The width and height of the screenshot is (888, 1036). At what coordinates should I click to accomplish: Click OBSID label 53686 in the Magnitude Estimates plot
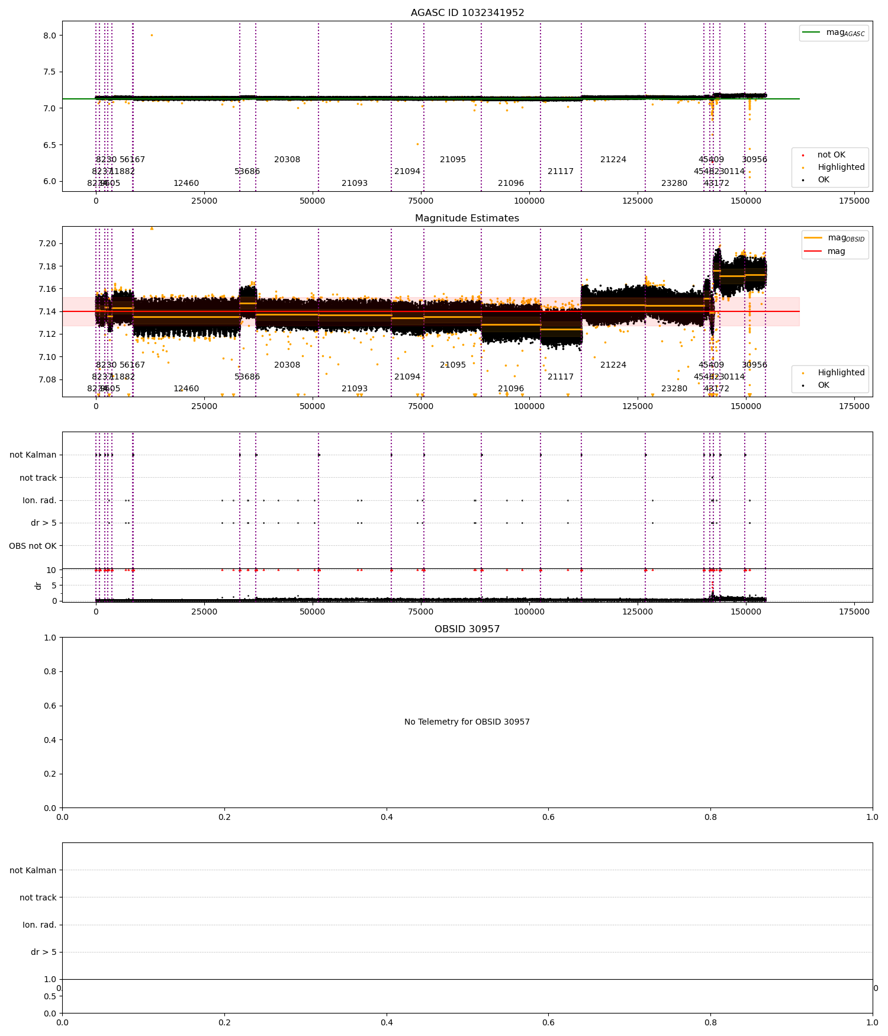tap(247, 377)
